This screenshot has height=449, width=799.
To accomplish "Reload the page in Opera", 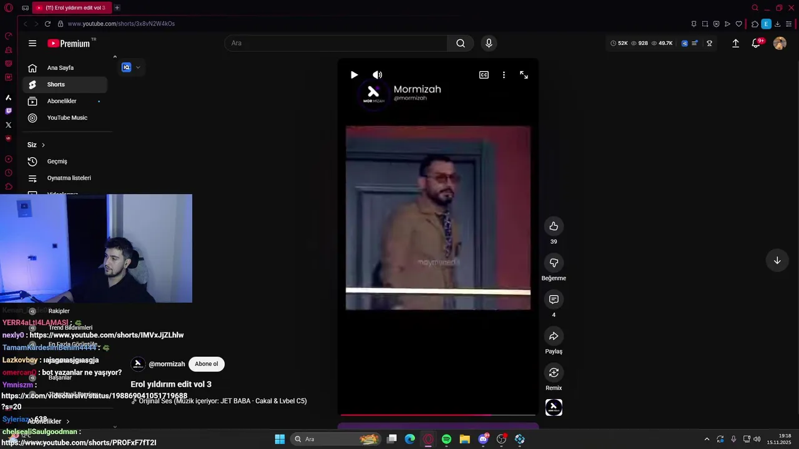I will (47, 24).
